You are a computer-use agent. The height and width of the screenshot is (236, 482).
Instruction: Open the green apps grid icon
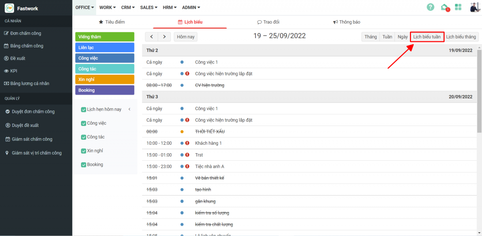click(x=458, y=7)
